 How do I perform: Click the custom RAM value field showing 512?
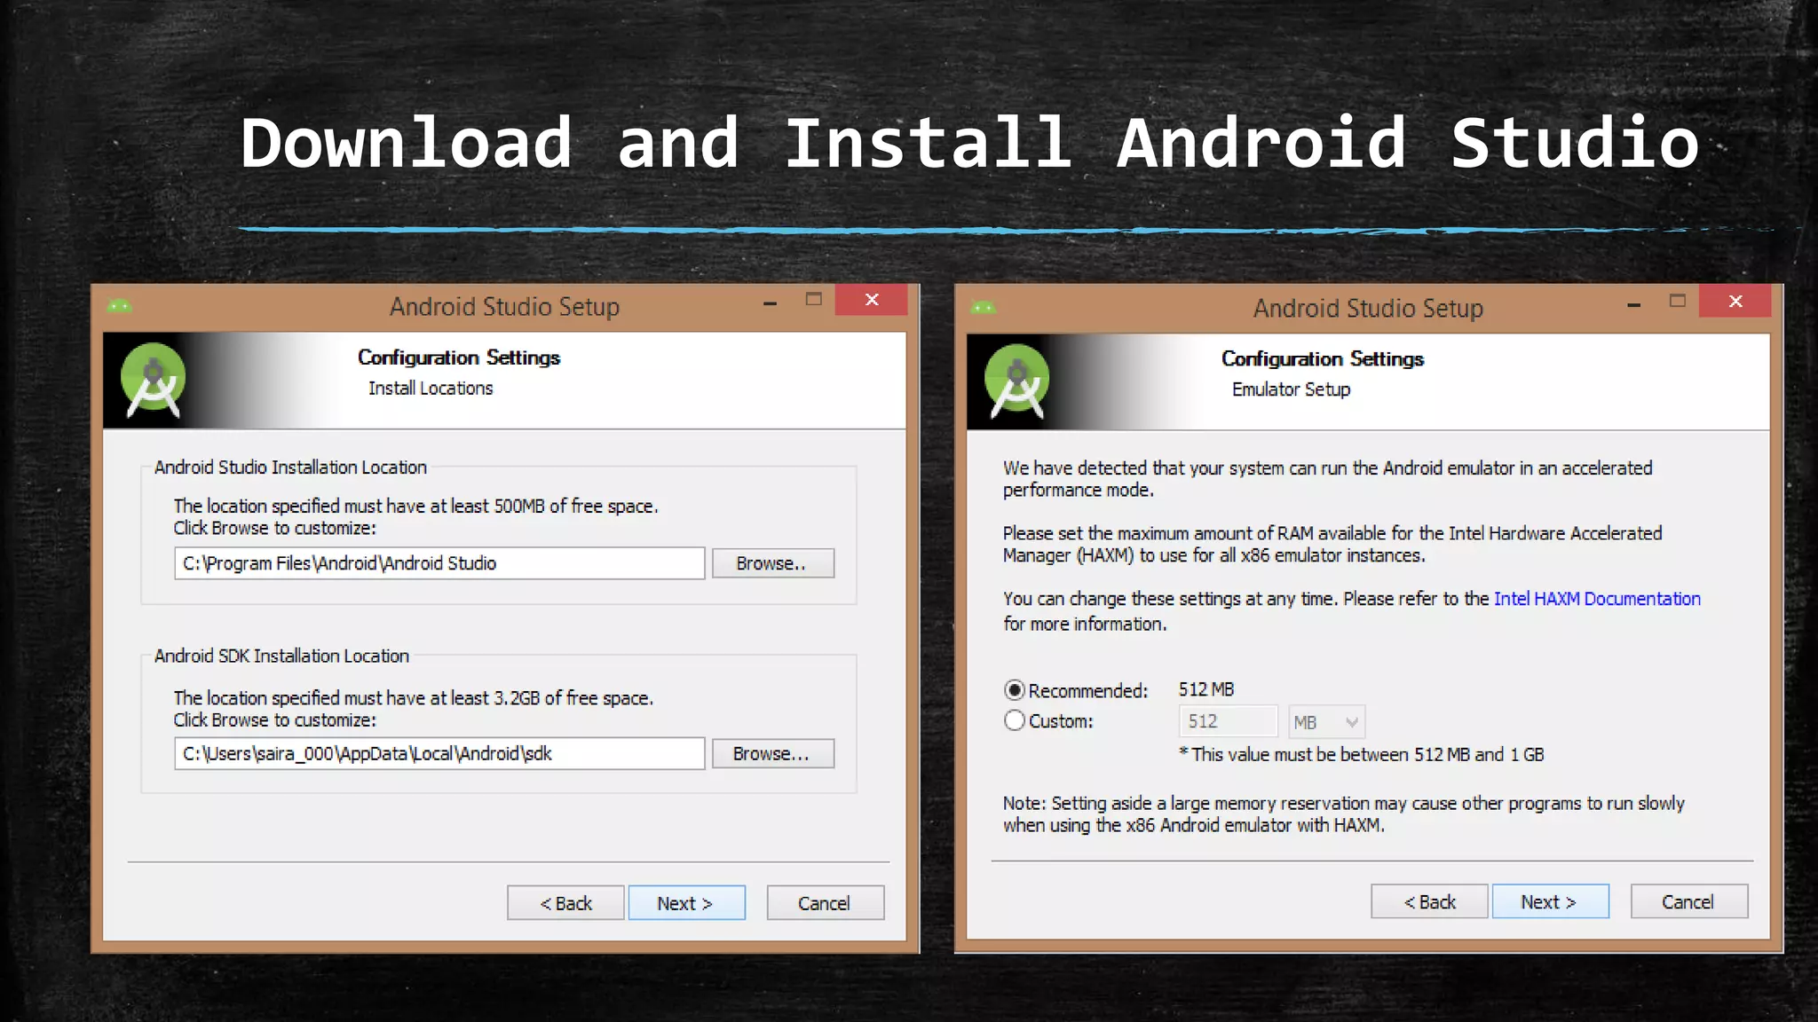tap(1228, 722)
